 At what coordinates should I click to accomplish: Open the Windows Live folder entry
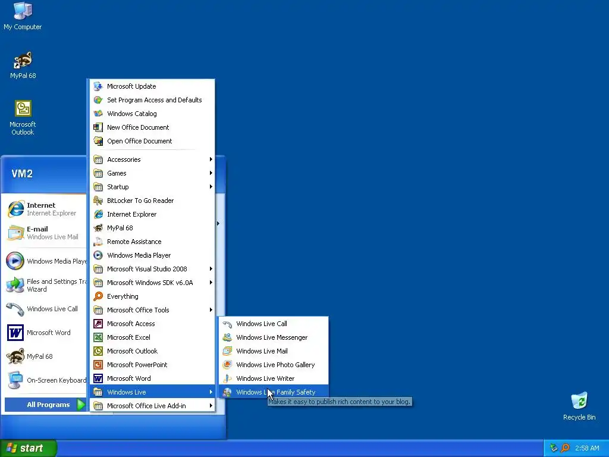(x=152, y=392)
